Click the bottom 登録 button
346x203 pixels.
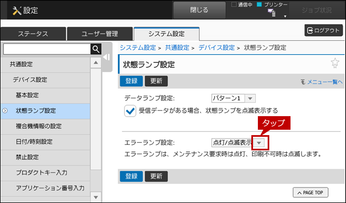click(131, 176)
